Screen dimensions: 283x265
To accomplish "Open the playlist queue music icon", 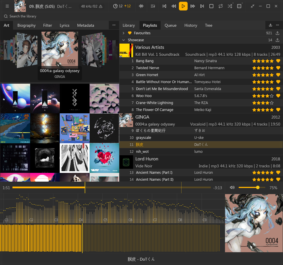I will (153, 6).
